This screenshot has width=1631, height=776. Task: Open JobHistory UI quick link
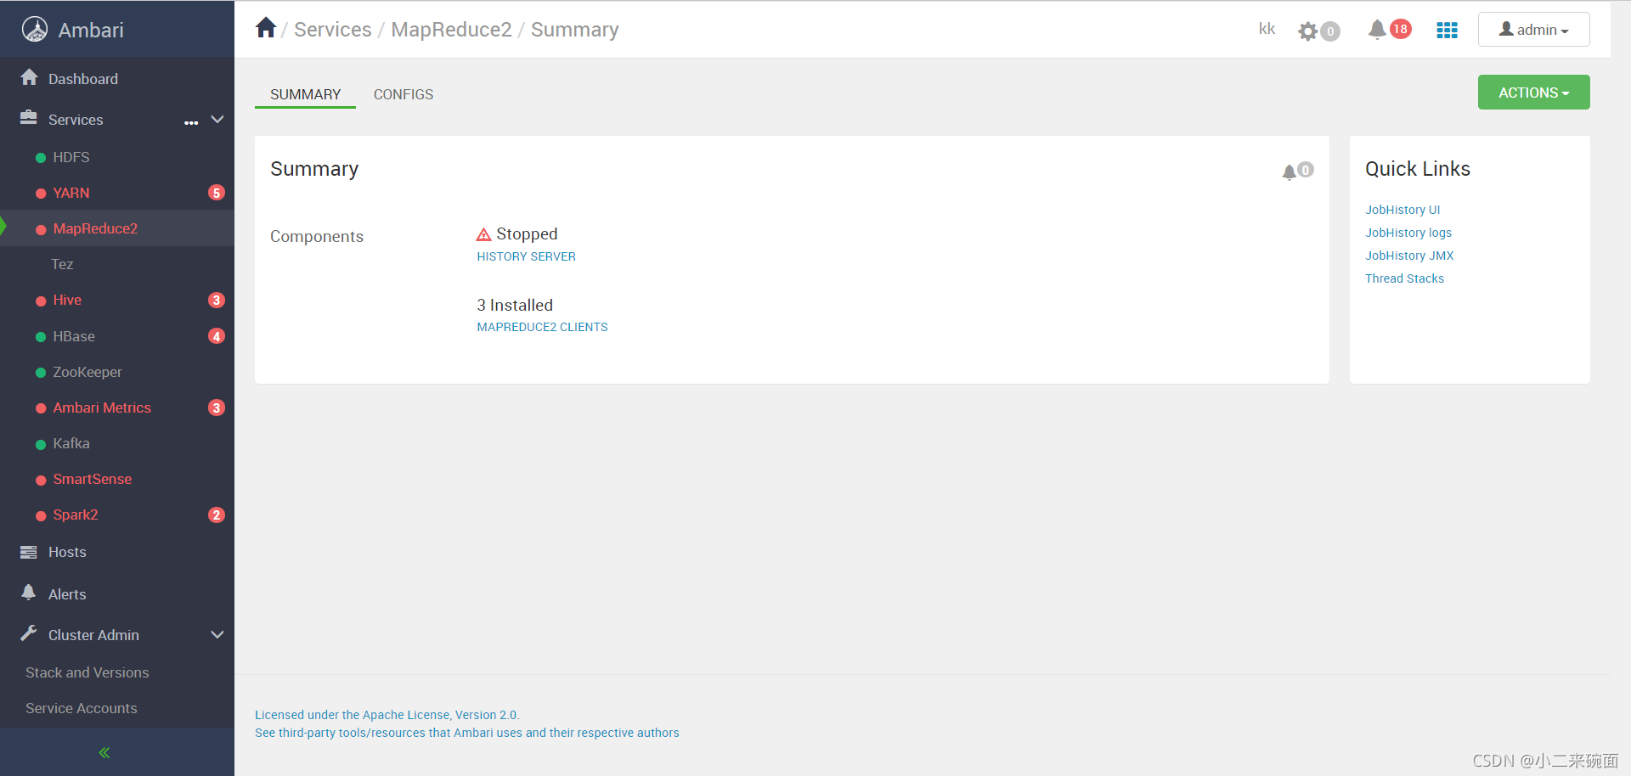tap(1402, 210)
